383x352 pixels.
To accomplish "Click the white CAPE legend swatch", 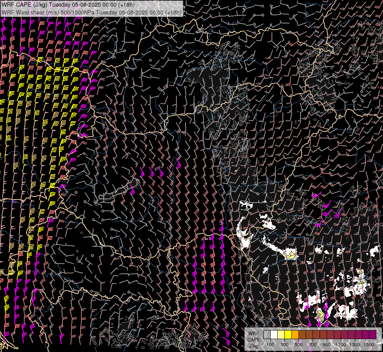I will 274,334.
